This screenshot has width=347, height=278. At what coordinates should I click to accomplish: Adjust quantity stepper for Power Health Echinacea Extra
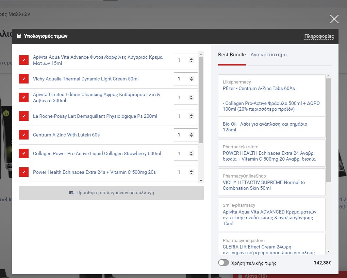click(191, 172)
